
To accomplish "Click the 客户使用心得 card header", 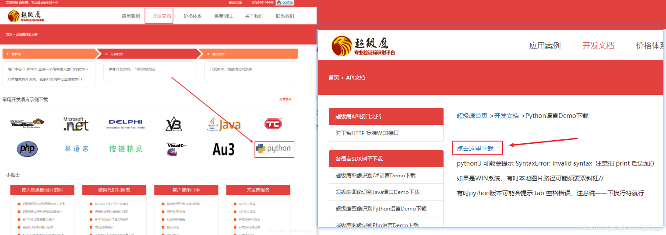I will (186, 190).
